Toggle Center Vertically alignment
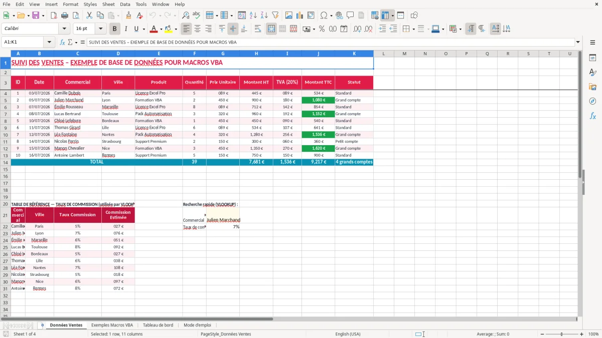The height and width of the screenshot is (338, 602). pyautogui.click(x=233, y=29)
